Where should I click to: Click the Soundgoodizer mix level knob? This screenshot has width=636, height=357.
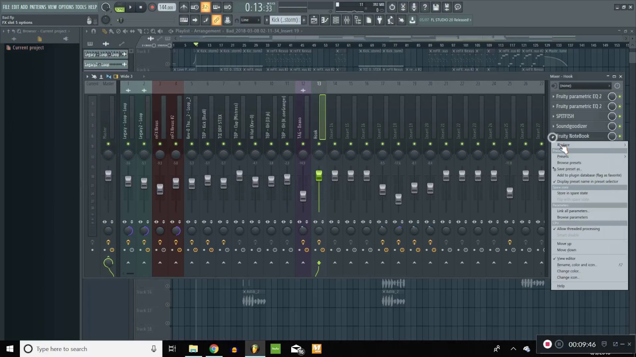612,126
